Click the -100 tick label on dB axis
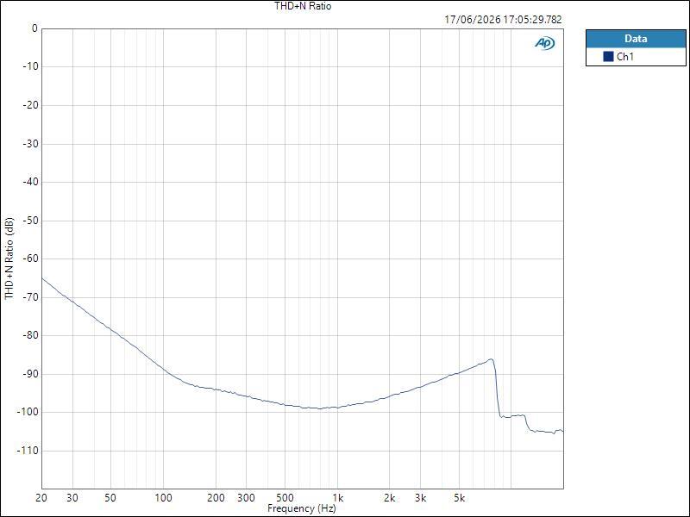Screen dimensions: 690x517 [x=27, y=413]
